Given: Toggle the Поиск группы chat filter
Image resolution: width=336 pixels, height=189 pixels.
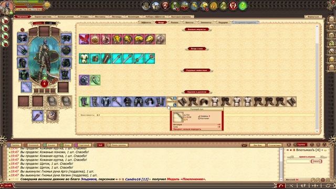Looking at the screenshot, I should (x=117, y=145).
